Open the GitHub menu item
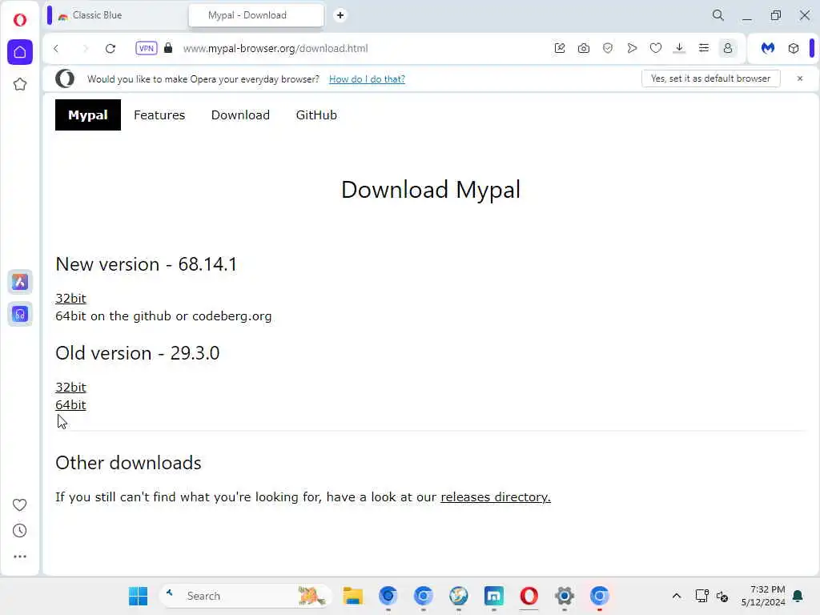Viewport: 820px width, 615px height. 316,115
